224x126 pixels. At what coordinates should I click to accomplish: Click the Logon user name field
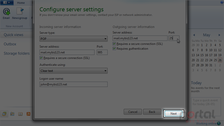click(x=73, y=84)
